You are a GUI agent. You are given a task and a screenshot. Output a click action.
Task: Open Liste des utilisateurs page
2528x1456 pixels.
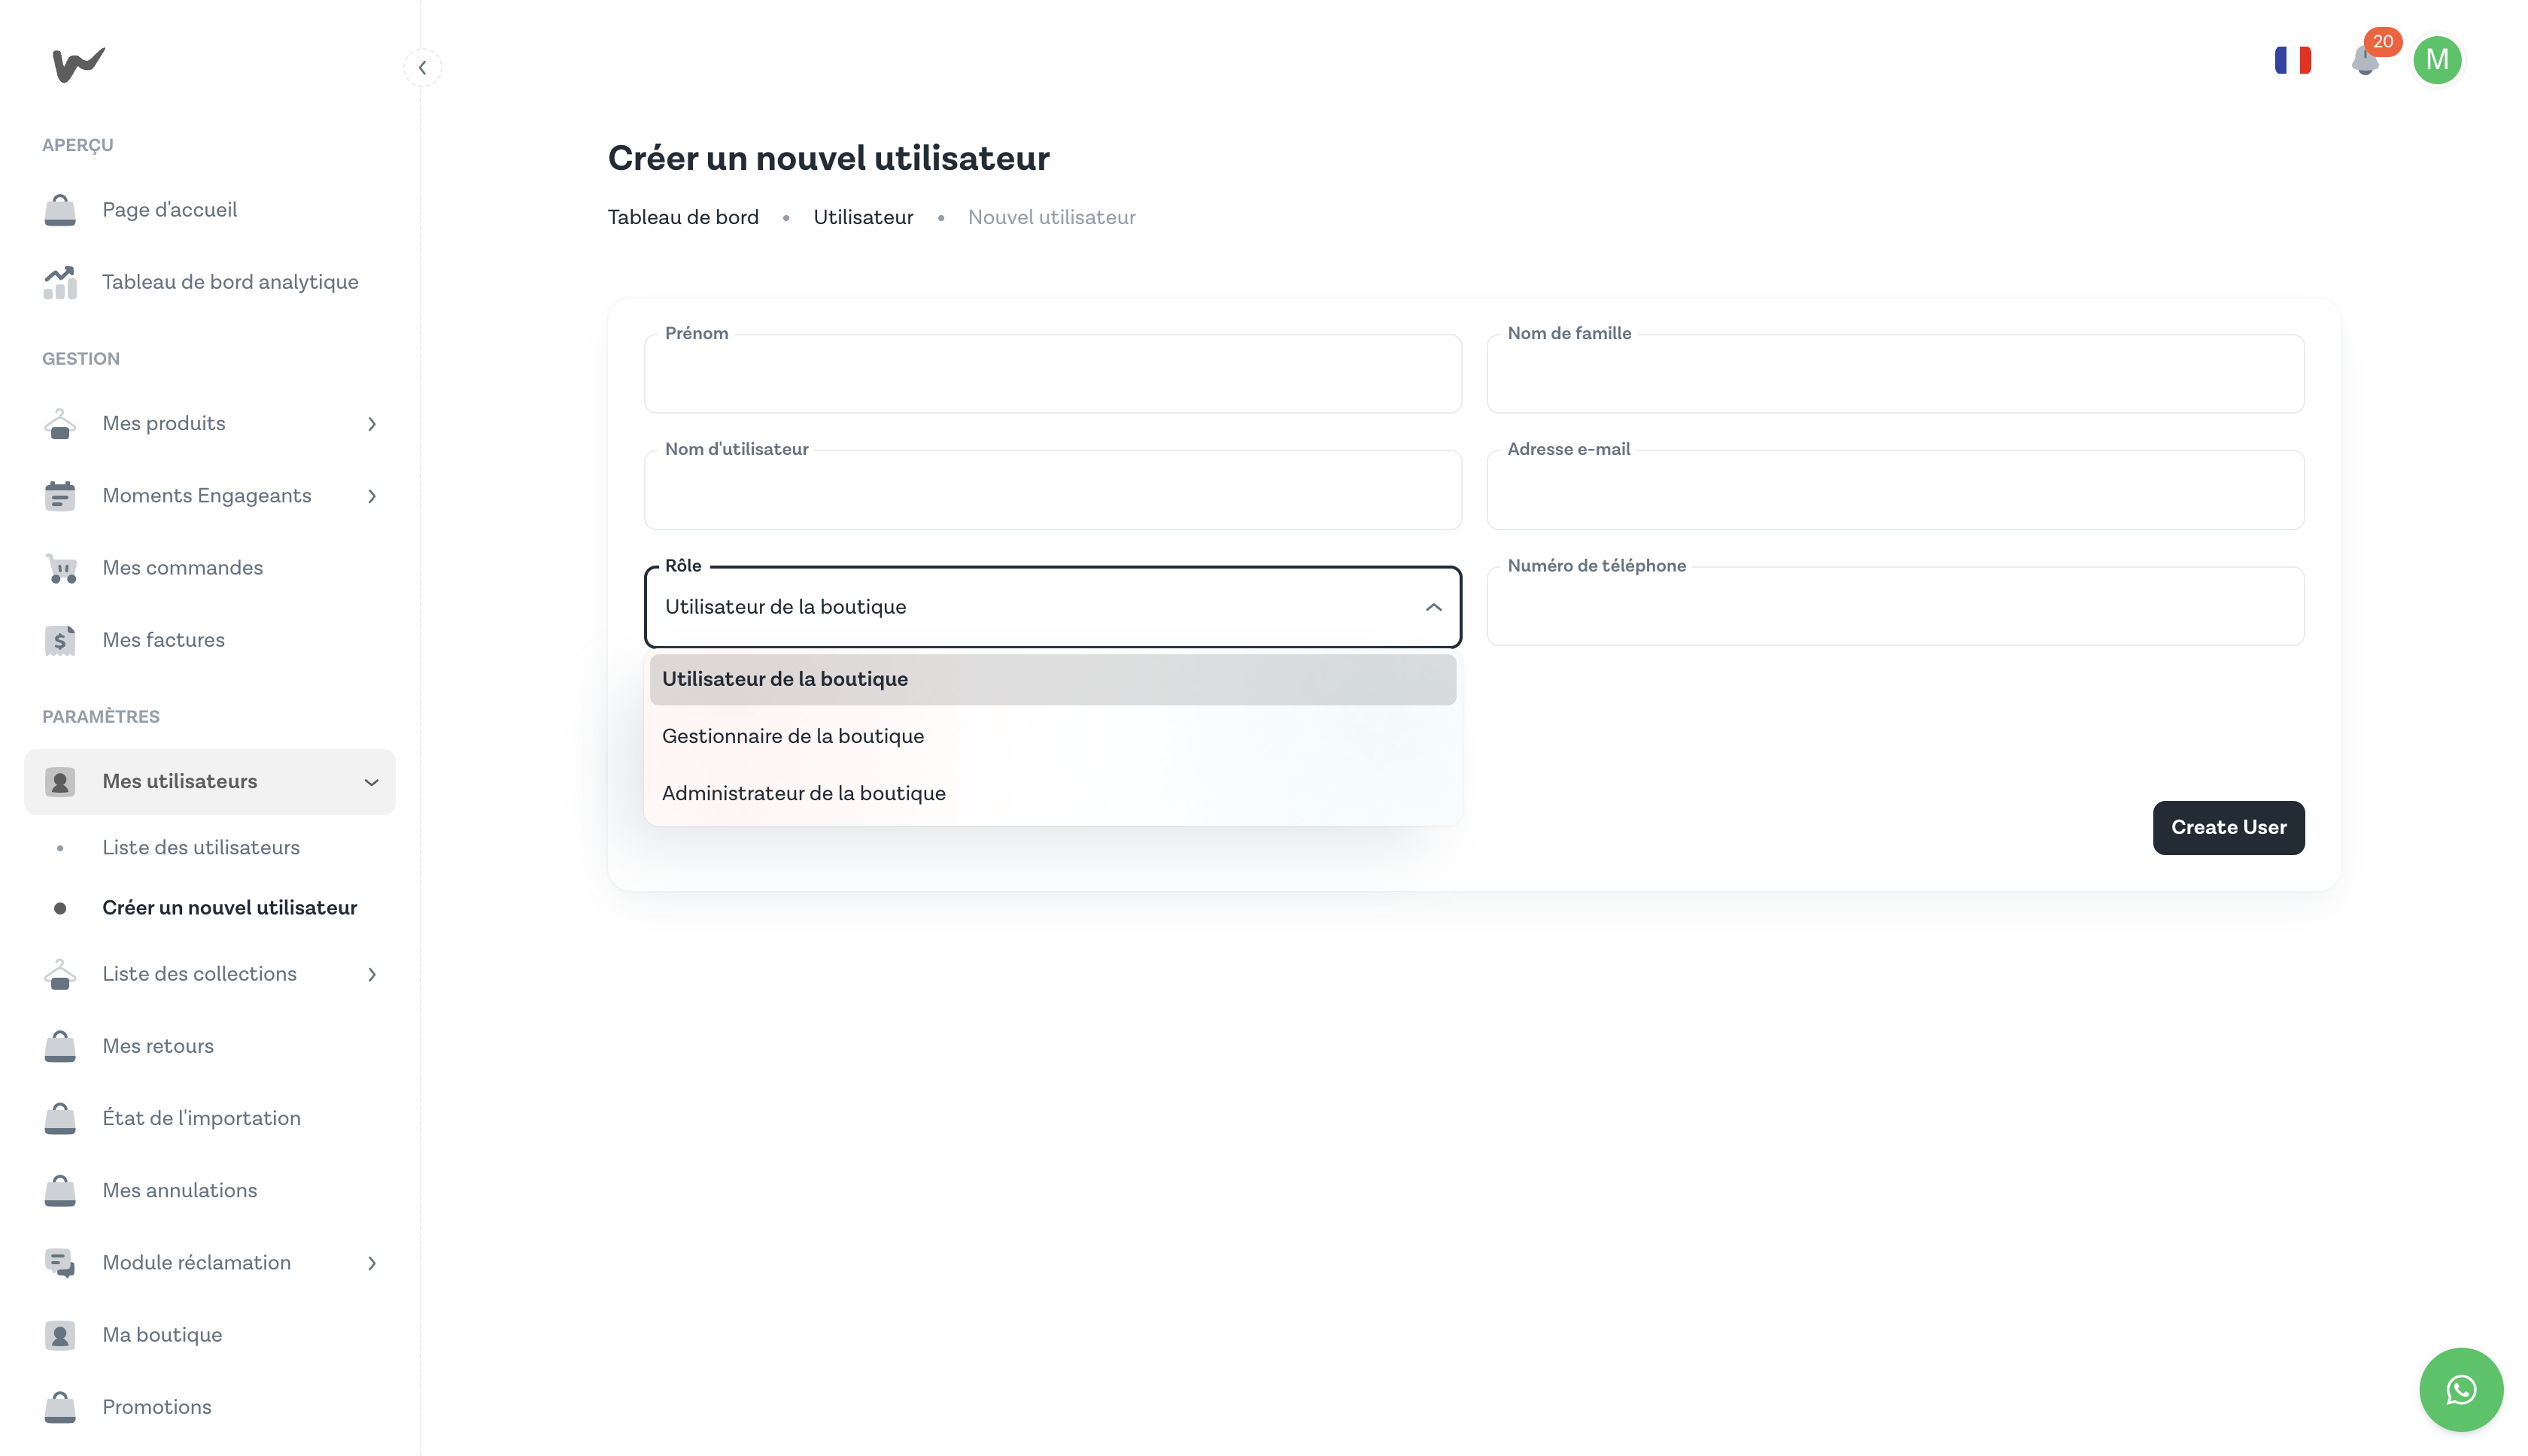pyautogui.click(x=201, y=847)
